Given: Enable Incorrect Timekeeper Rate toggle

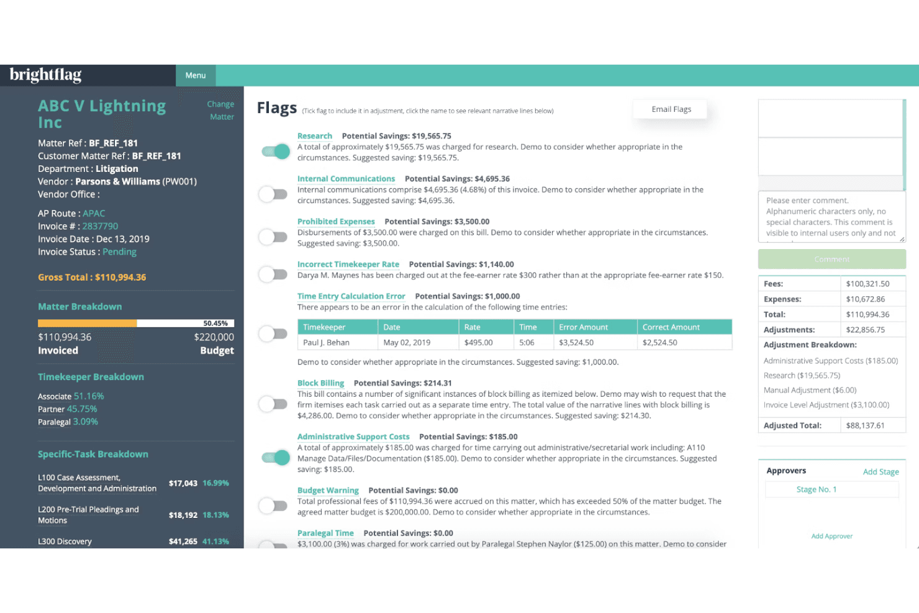Looking at the screenshot, I should point(273,274).
